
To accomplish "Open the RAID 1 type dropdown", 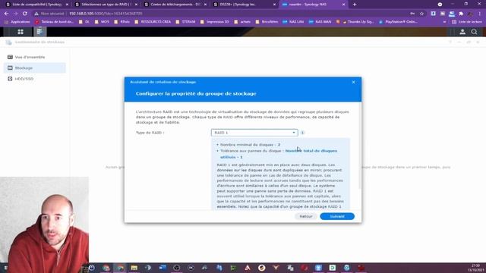I will (254, 133).
